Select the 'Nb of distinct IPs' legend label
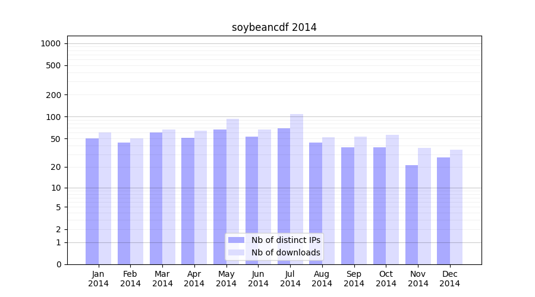The height and width of the screenshot is (297, 535). click(x=285, y=240)
